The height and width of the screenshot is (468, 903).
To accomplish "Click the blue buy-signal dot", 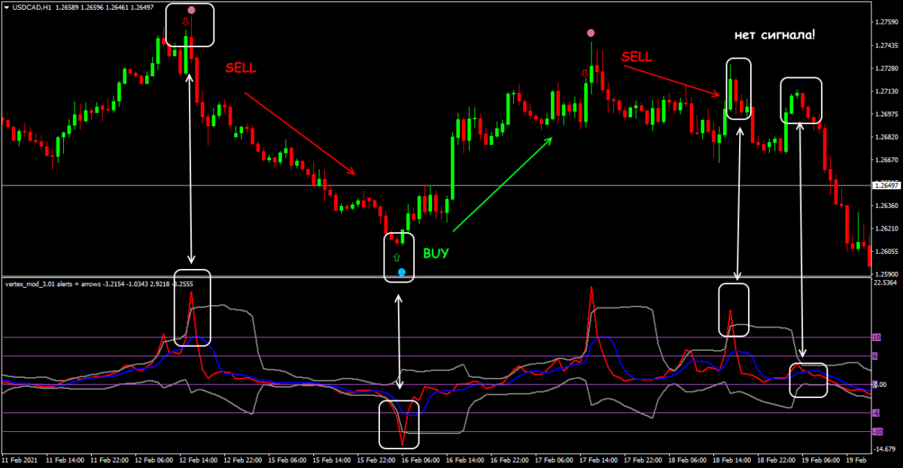I will [401, 272].
